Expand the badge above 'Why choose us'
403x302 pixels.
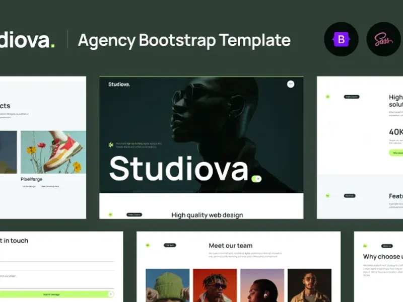click(387, 246)
